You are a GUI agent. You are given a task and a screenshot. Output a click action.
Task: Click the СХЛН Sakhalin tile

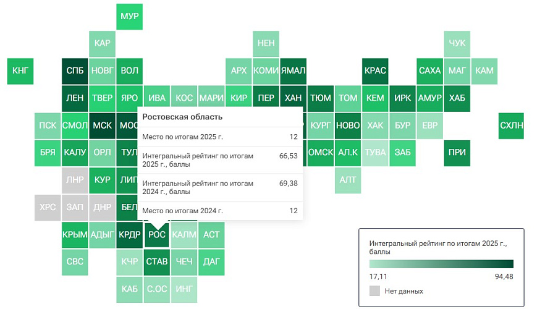pos(511,125)
